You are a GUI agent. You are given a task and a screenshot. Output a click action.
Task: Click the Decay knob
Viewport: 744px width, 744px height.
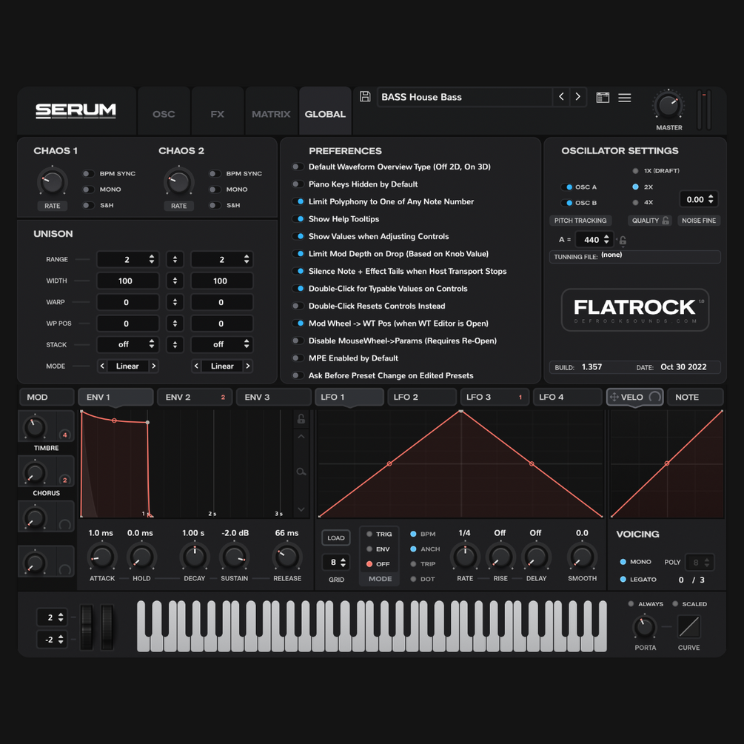tap(194, 557)
